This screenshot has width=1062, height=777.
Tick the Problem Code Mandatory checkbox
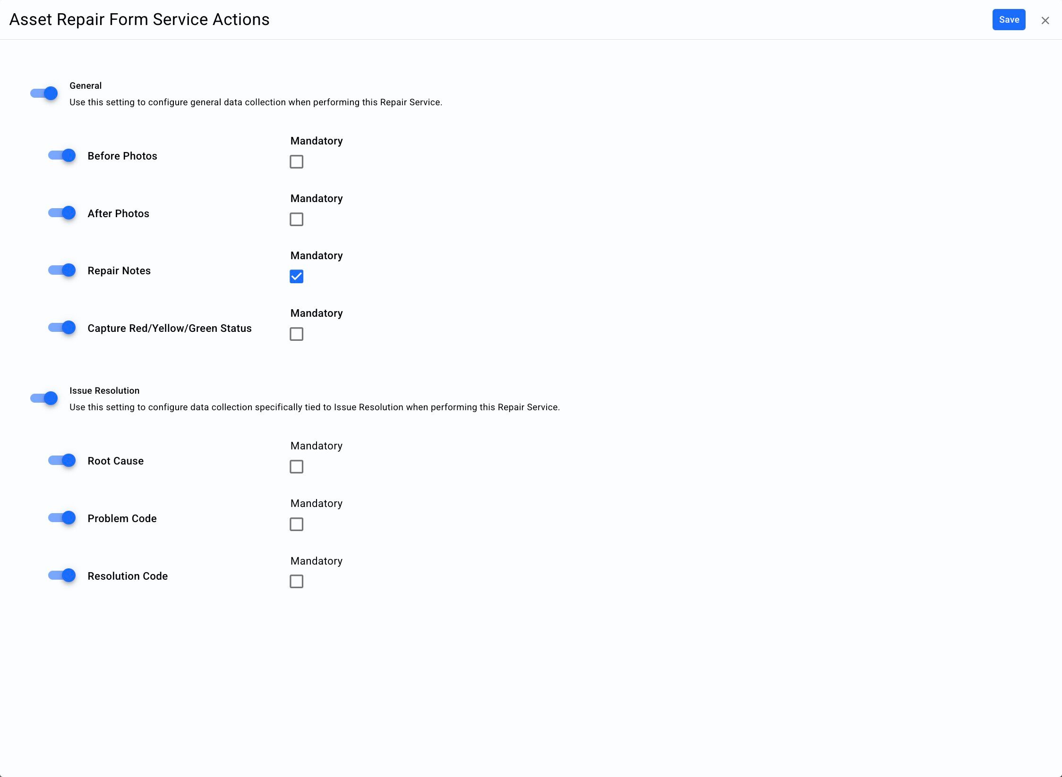[296, 524]
